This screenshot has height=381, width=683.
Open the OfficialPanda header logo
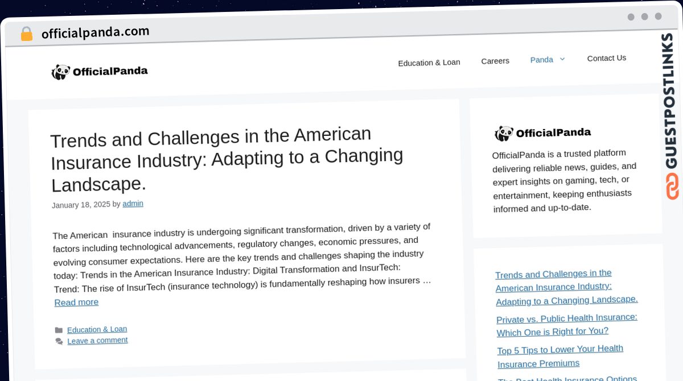[100, 72]
